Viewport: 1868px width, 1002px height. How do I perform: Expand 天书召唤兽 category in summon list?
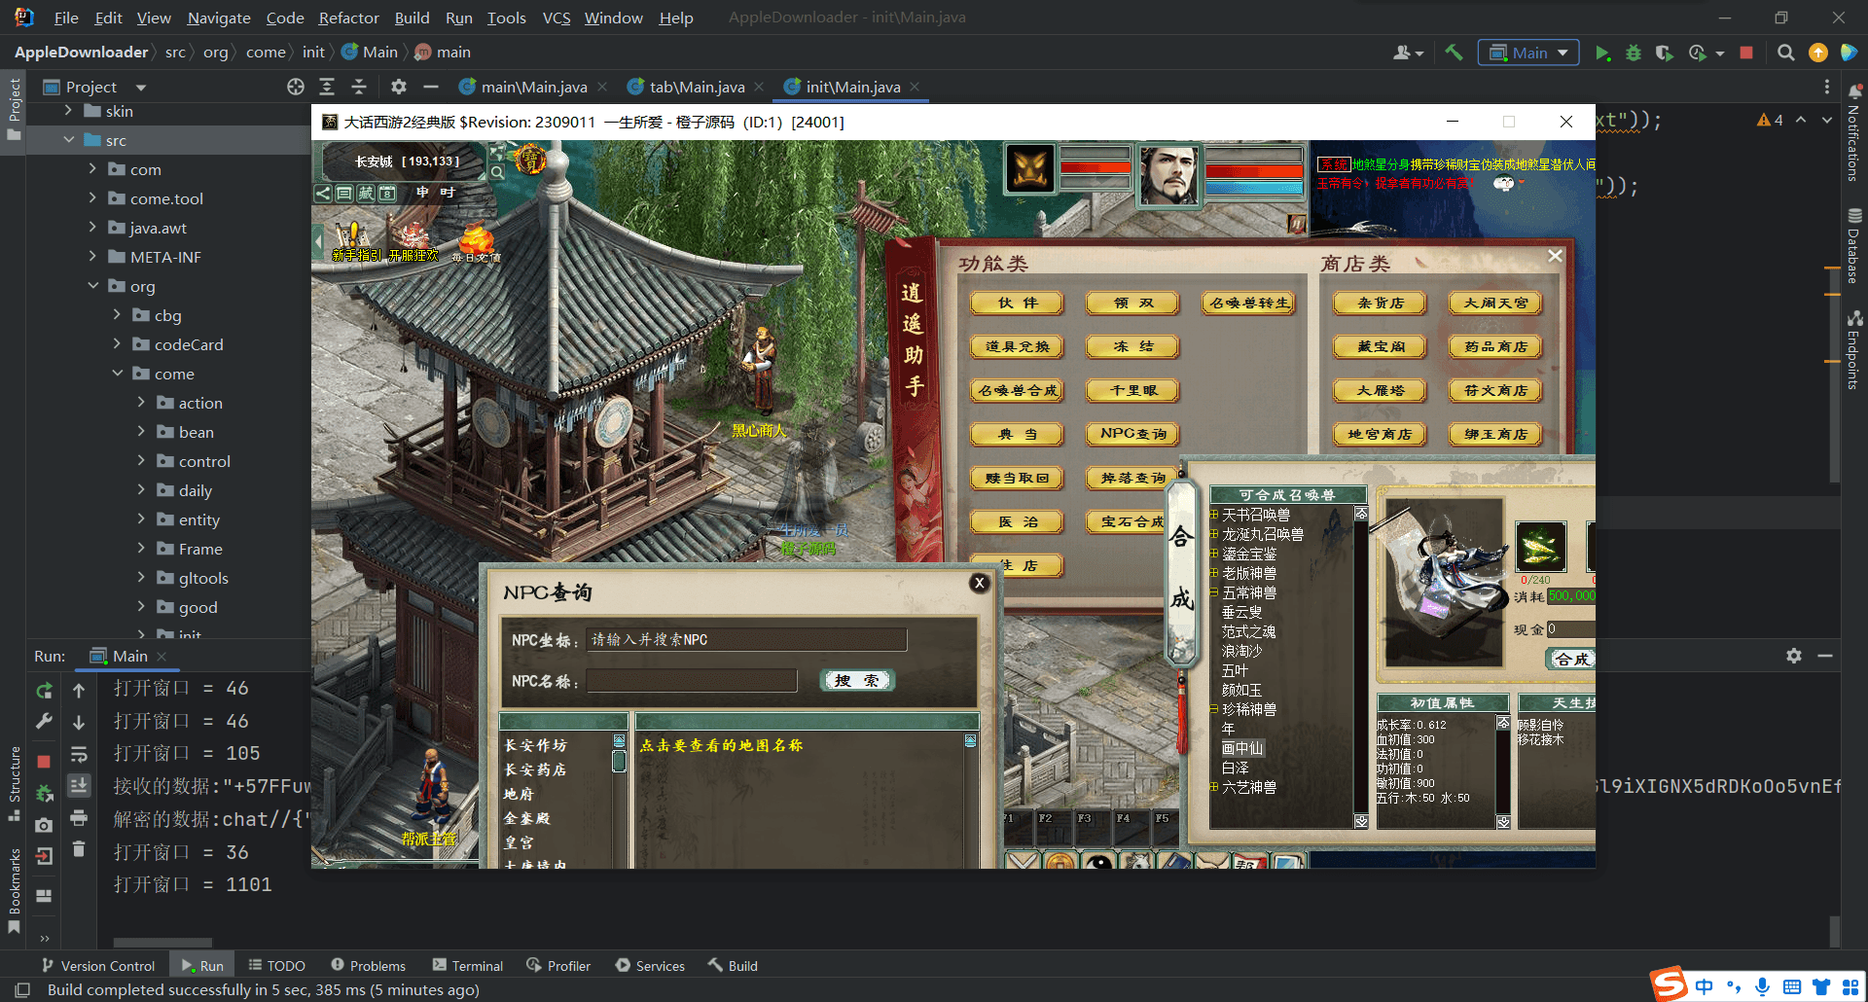(1214, 515)
